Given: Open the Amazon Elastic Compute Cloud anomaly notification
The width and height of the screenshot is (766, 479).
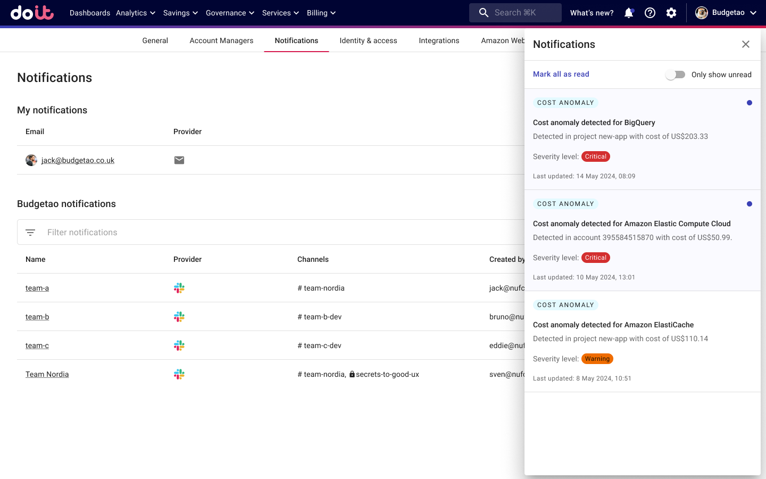Looking at the screenshot, I should 643,241.
